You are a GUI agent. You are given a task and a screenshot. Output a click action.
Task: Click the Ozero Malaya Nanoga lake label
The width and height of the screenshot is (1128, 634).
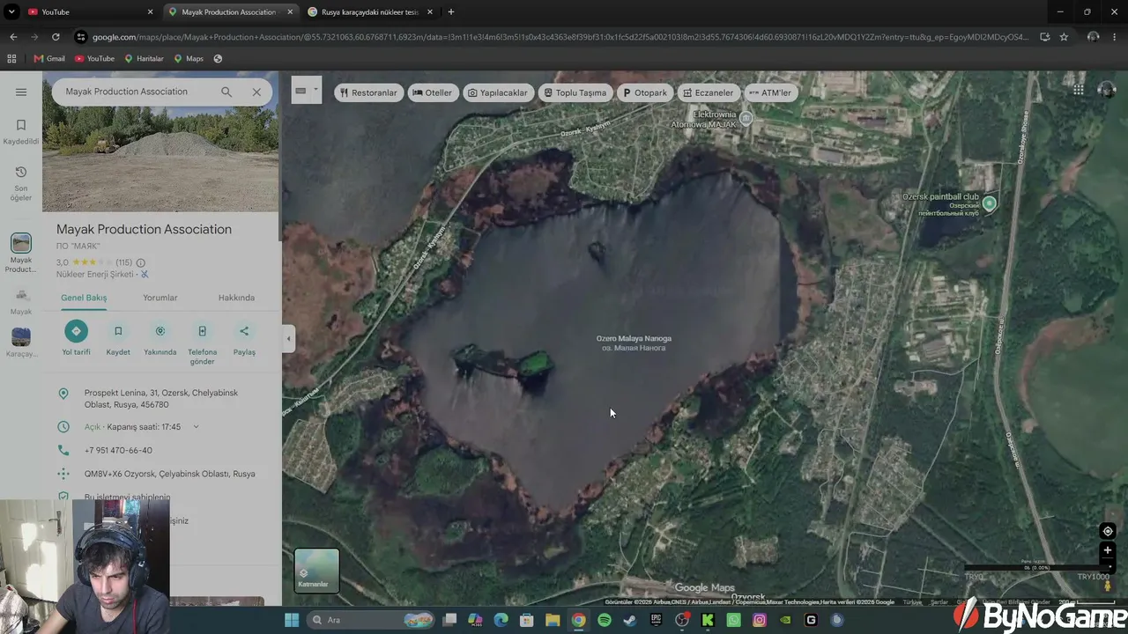click(x=634, y=343)
